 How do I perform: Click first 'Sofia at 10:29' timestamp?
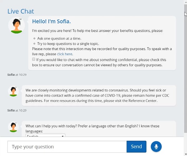[17, 75]
